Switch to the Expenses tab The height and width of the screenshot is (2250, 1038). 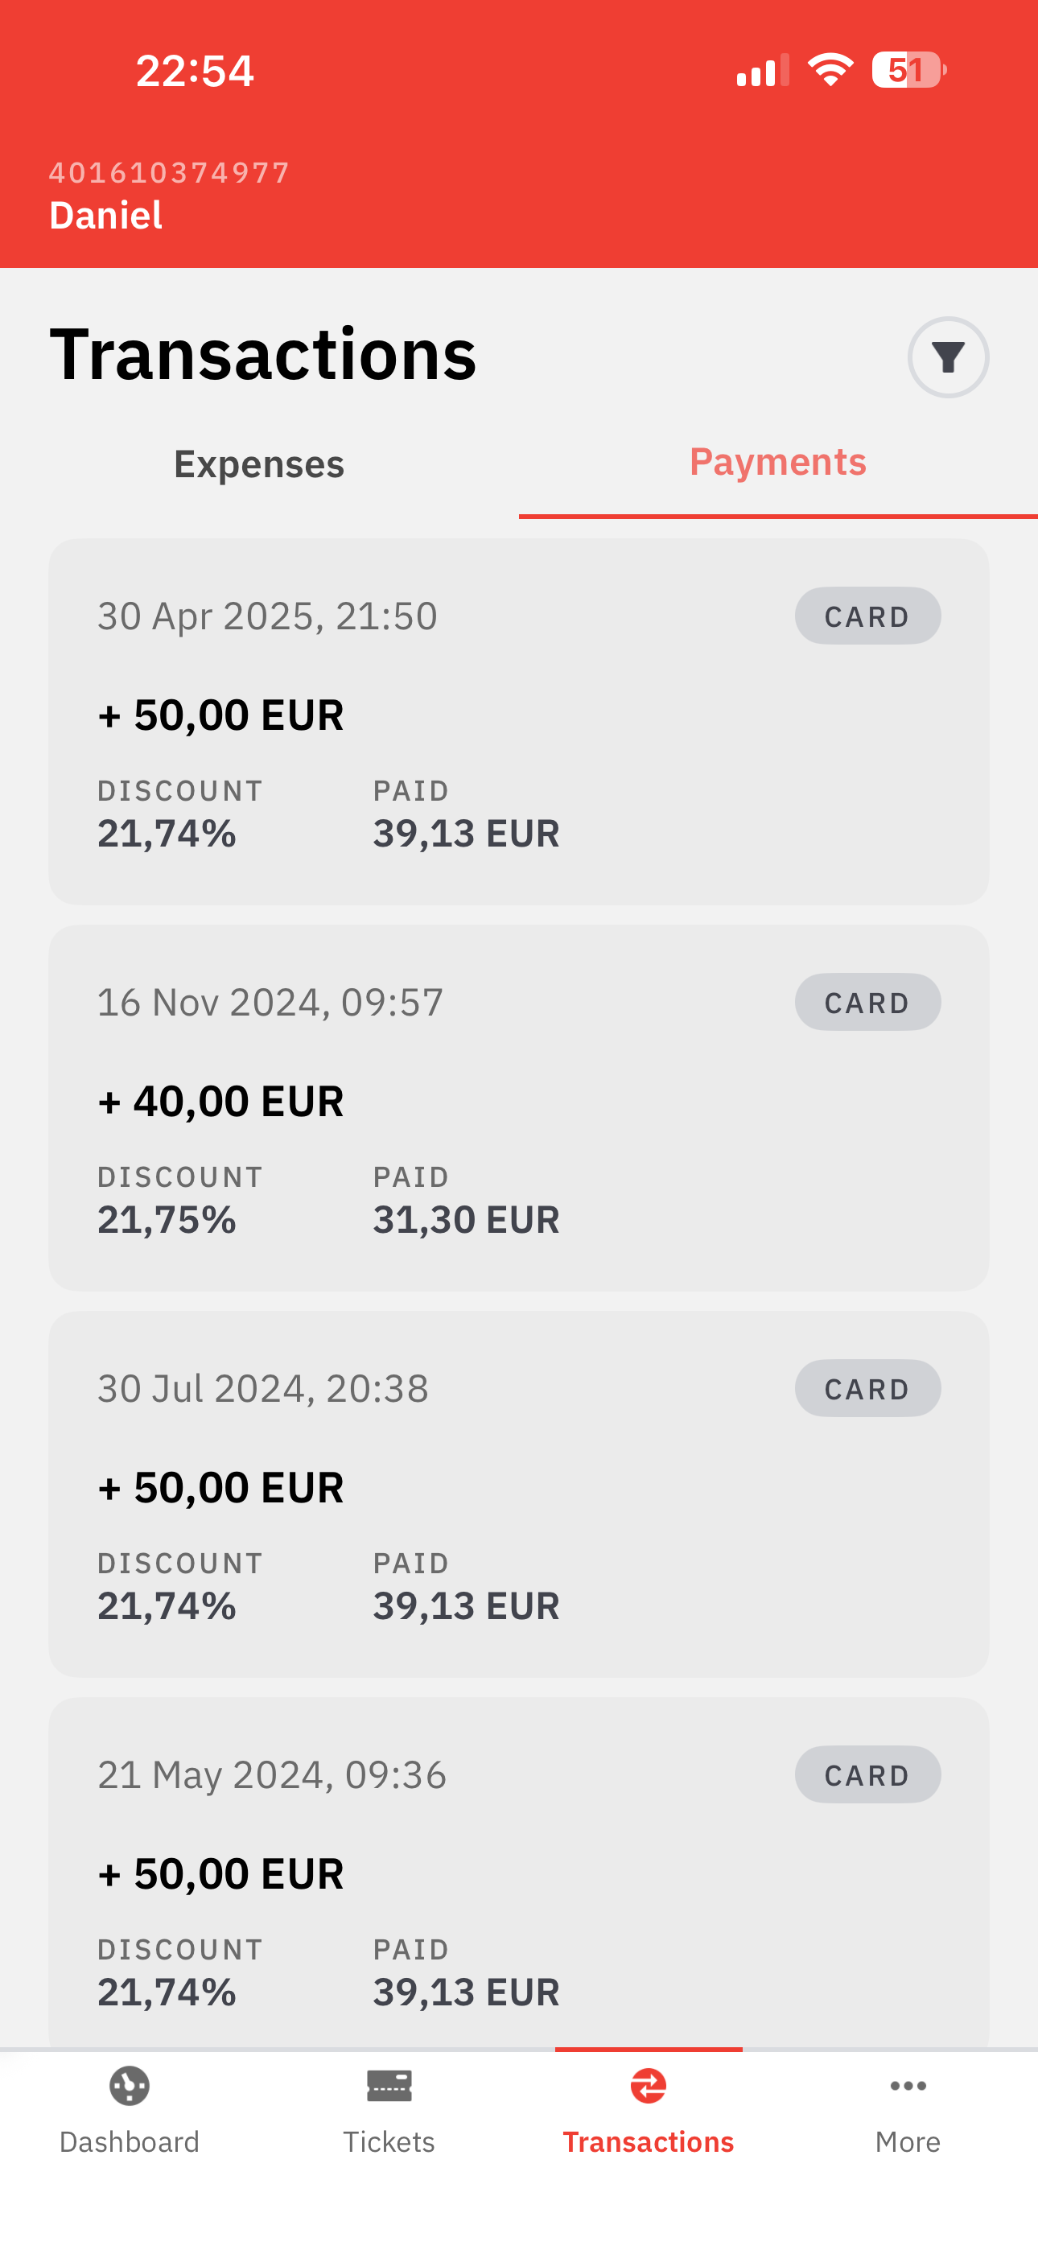click(259, 464)
